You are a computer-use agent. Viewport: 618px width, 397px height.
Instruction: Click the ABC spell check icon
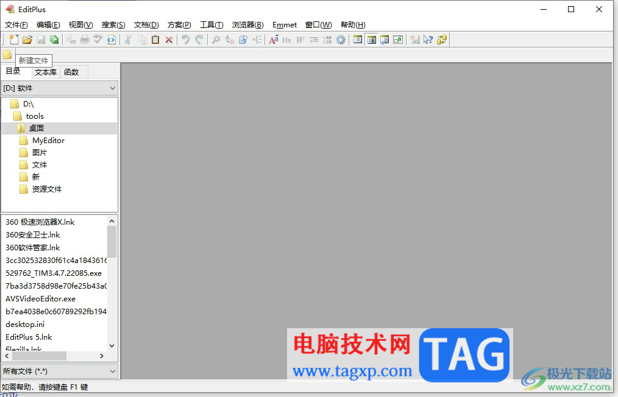[98, 40]
